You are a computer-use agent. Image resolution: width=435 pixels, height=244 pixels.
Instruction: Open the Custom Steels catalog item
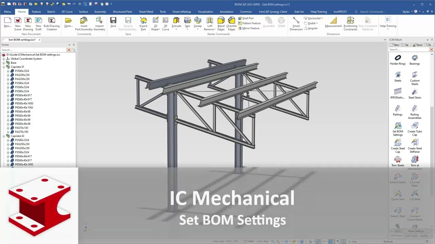(415, 78)
